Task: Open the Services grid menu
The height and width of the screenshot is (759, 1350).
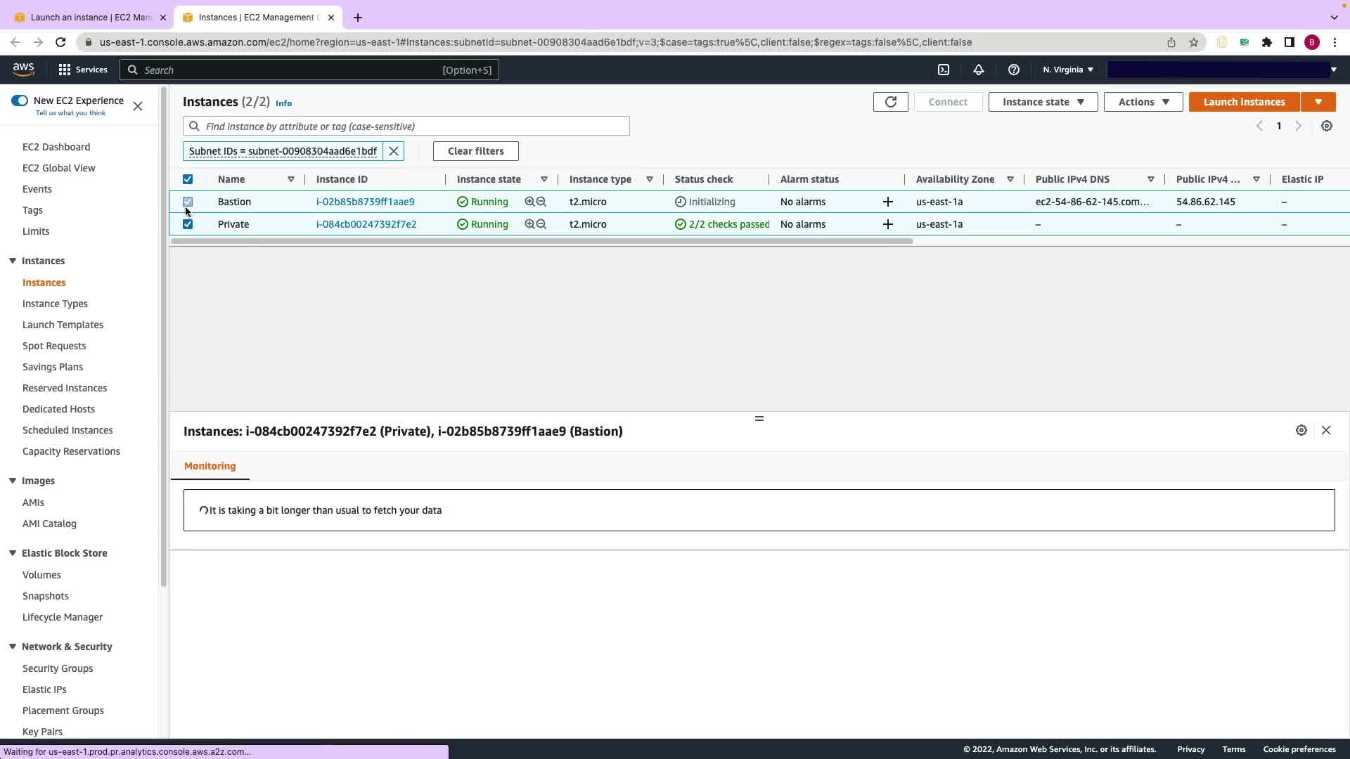Action: coord(82,70)
